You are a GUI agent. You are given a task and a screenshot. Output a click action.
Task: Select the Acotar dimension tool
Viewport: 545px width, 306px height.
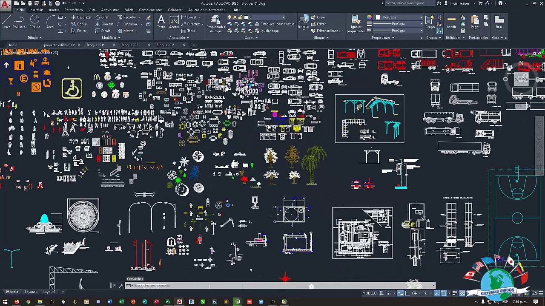(174, 22)
